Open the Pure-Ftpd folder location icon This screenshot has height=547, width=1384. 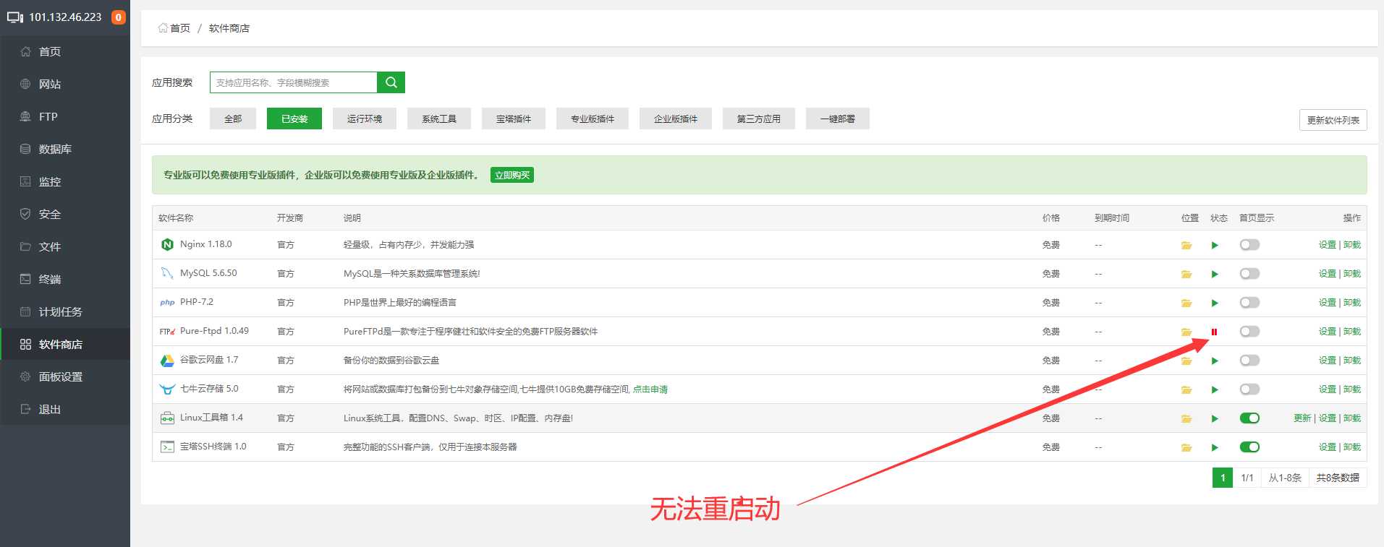pyautogui.click(x=1186, y=332)
